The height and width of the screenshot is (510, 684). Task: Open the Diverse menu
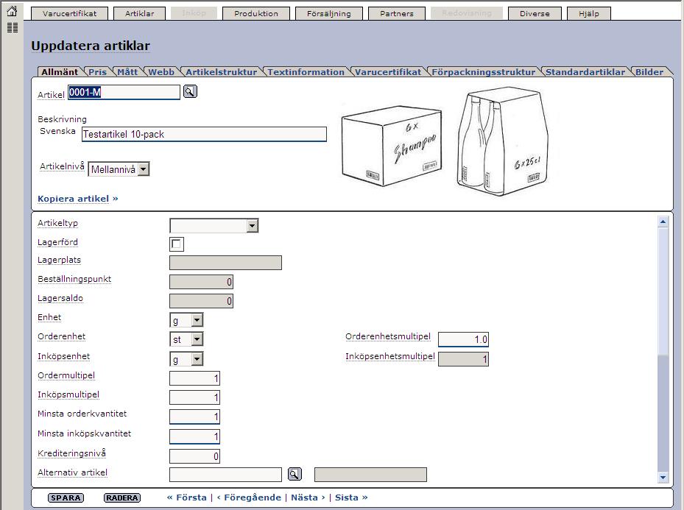click(535, 13)
